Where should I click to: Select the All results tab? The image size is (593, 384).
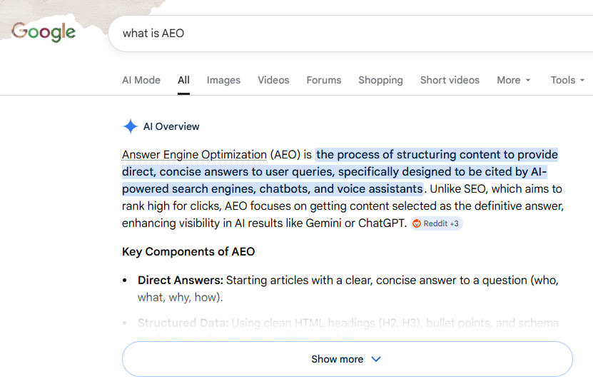point(183,80)
